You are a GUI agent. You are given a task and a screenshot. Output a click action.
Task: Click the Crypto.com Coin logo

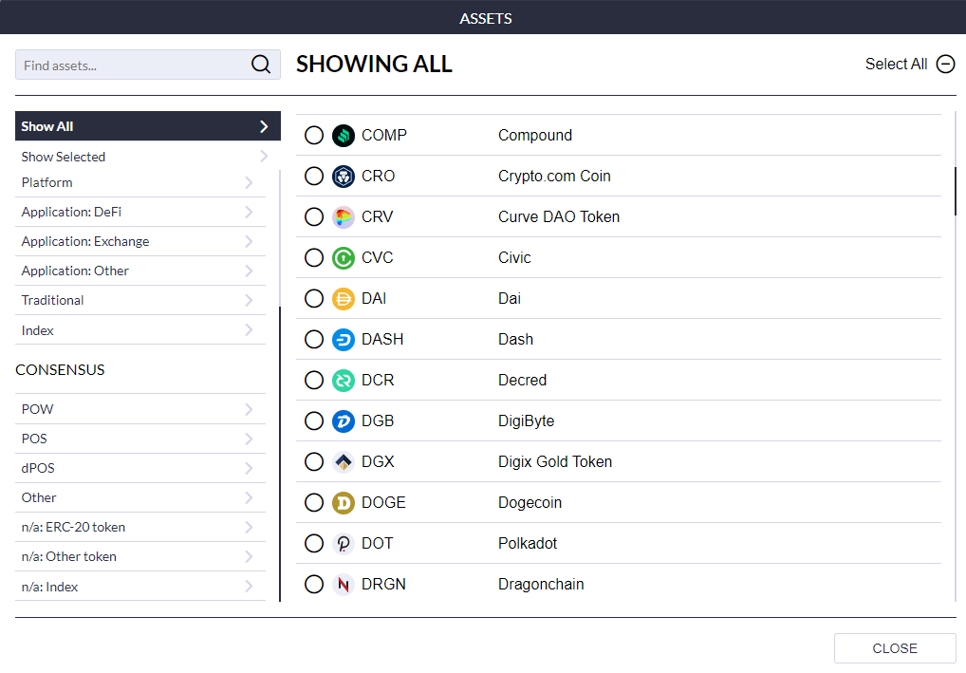(x=344, y=177)
